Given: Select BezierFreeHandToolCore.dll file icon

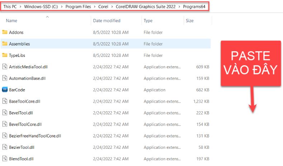Looking at the screenshot, I should [5, 136].
